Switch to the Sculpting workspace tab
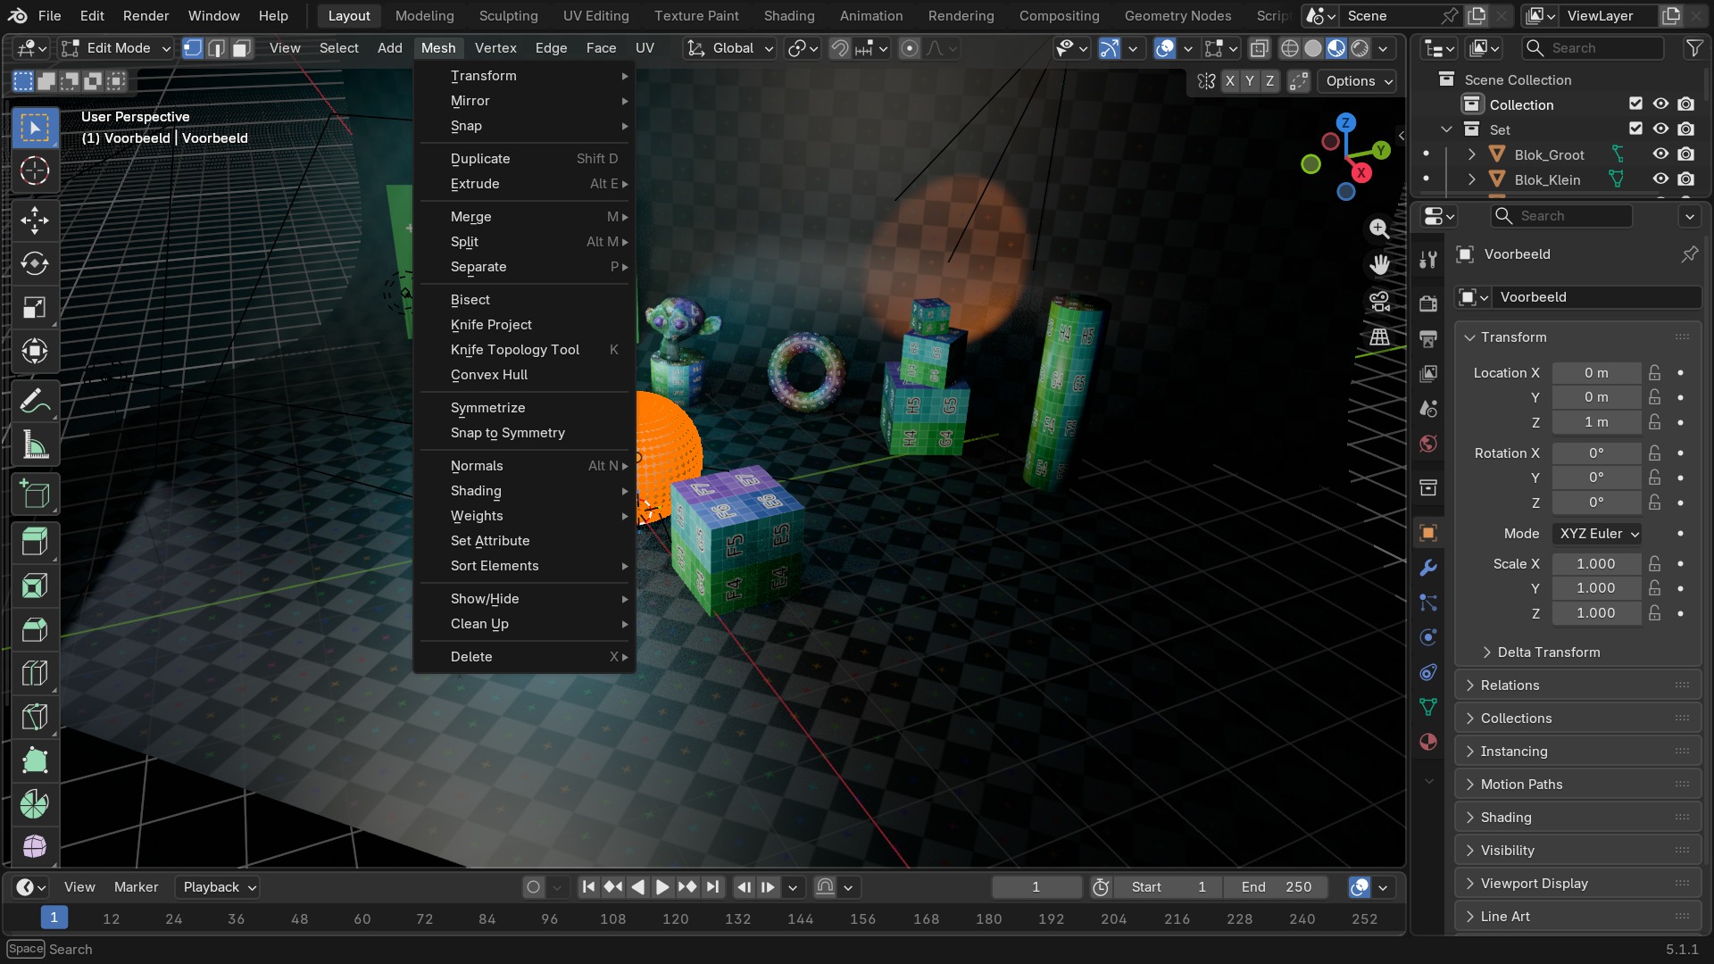Image resolution: width=1714 pixels, height=964 pixels. tap(508, 16)
